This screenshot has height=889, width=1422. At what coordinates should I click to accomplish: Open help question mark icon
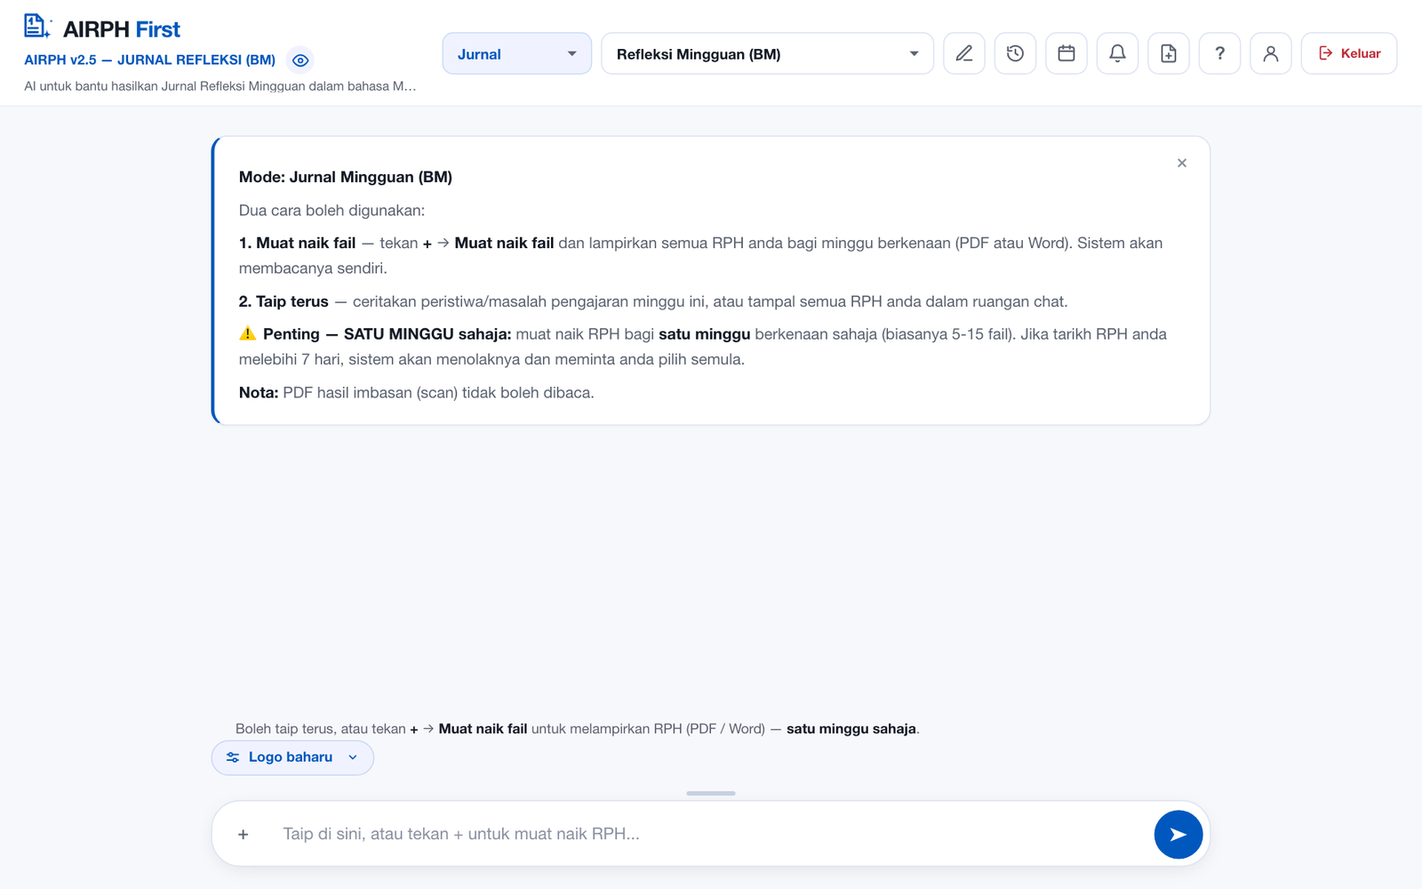click(1219, 53)
